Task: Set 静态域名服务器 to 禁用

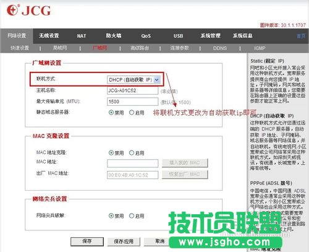Action: coord(111,113)
